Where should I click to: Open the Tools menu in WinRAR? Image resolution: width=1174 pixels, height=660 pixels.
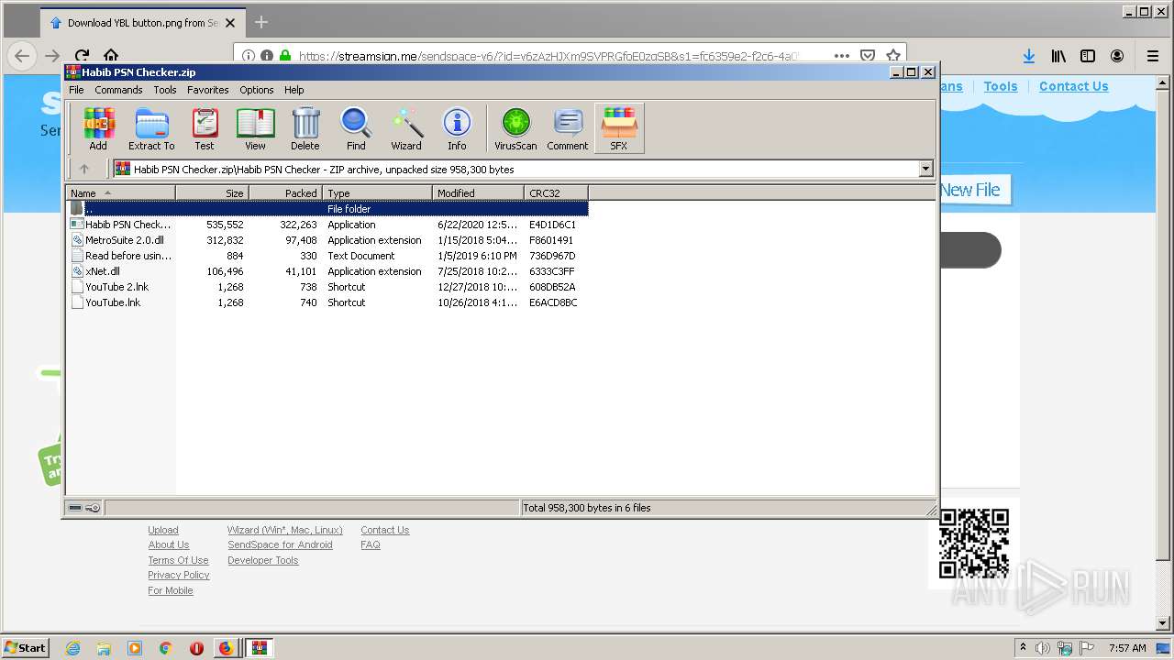[165, 90]
